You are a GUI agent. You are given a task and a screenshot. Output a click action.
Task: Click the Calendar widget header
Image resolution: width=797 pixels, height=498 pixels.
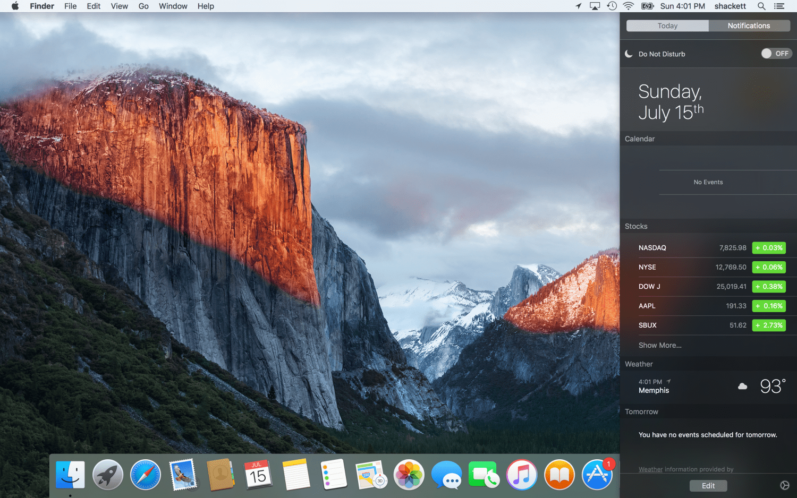coord(640,139)
